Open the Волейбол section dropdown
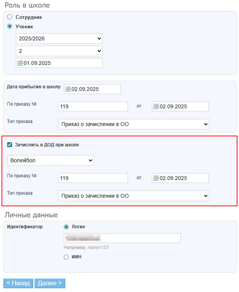 tap(50, 161)
